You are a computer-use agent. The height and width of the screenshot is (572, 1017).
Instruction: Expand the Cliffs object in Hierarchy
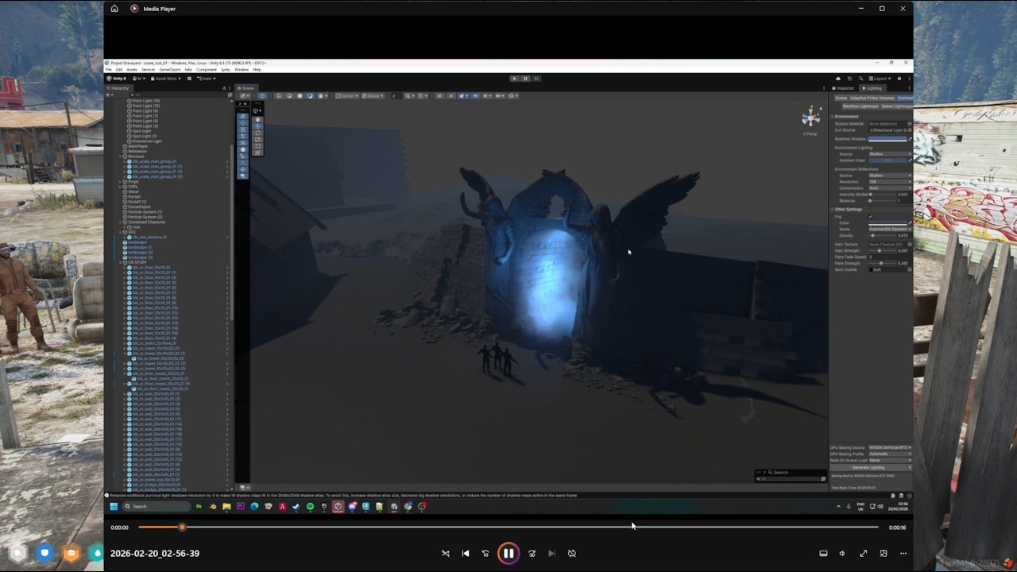(120, 187)
